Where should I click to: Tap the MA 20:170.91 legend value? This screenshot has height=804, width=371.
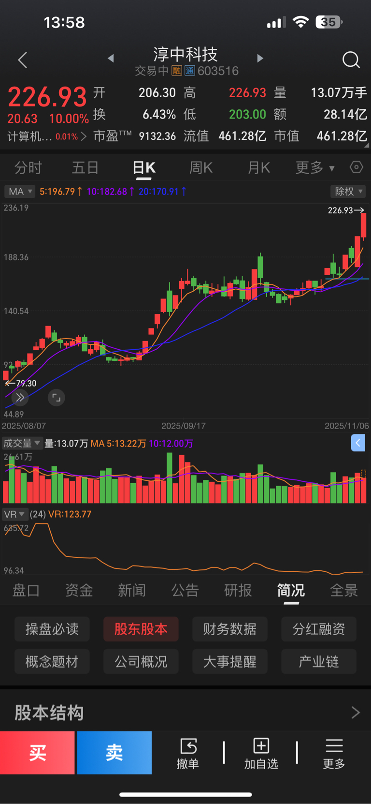pos(163,192)
